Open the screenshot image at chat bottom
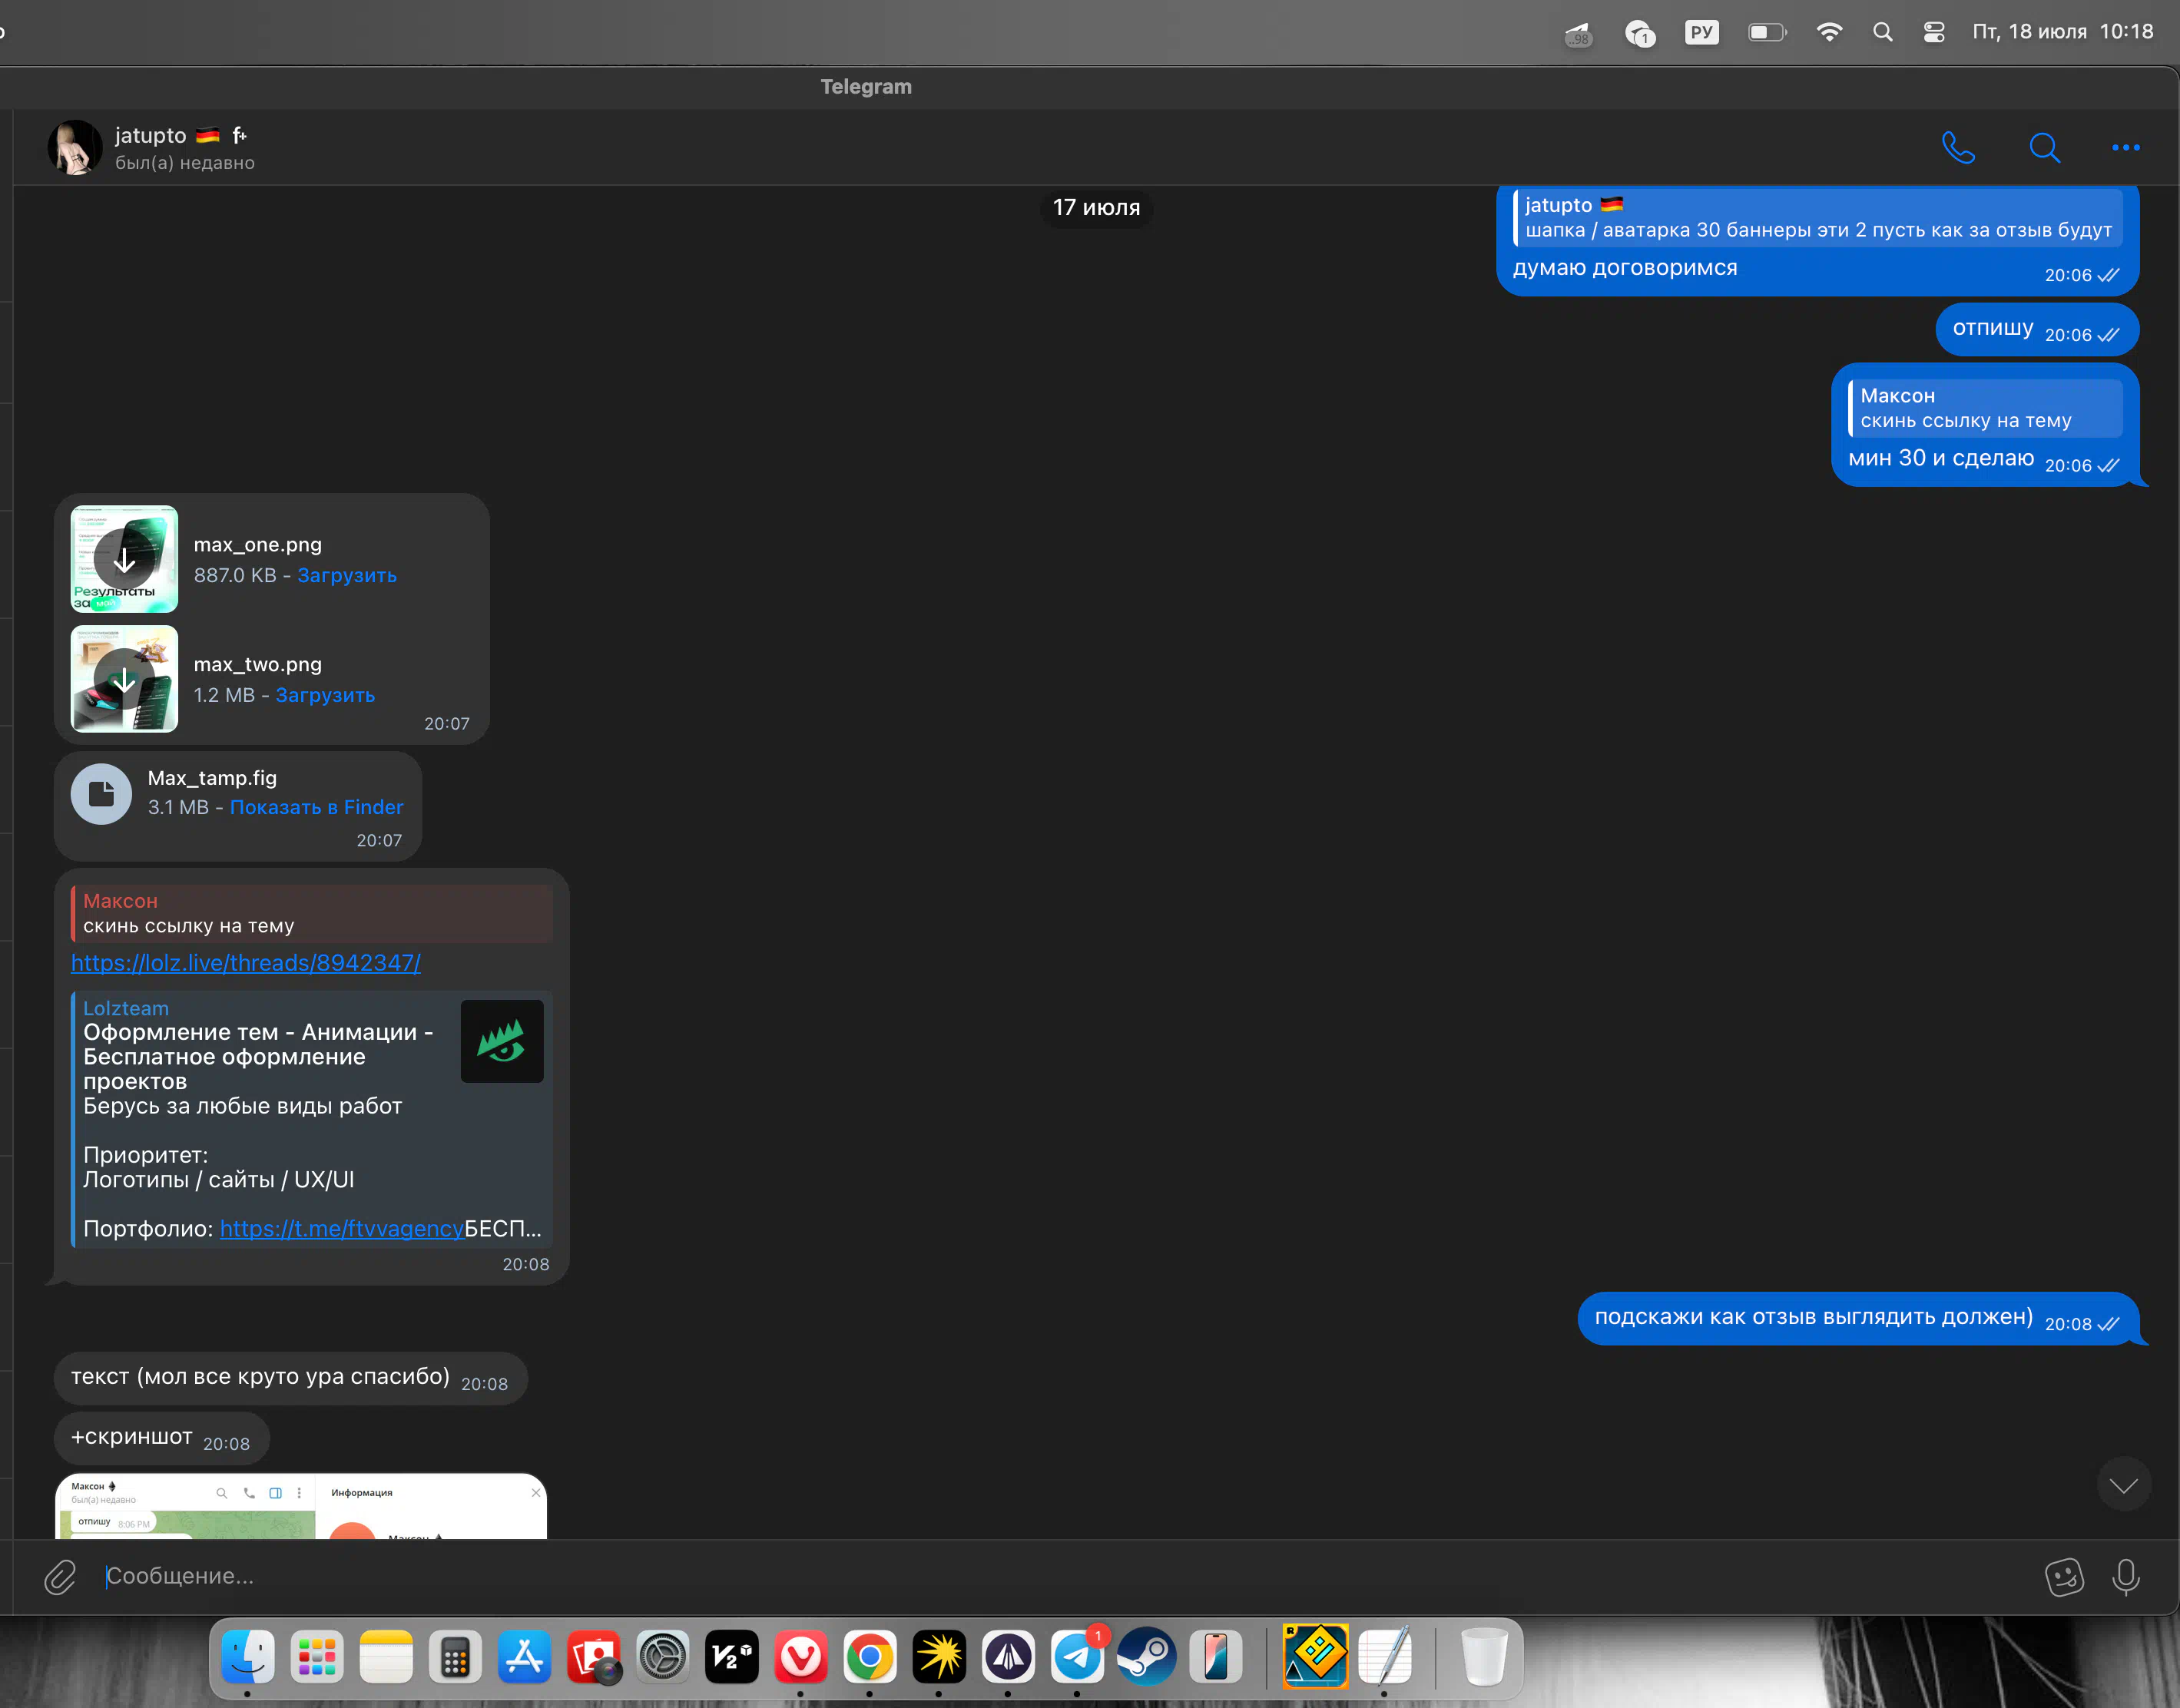This screenshot has width=2180, height=1708. [x=301, y=1505]
